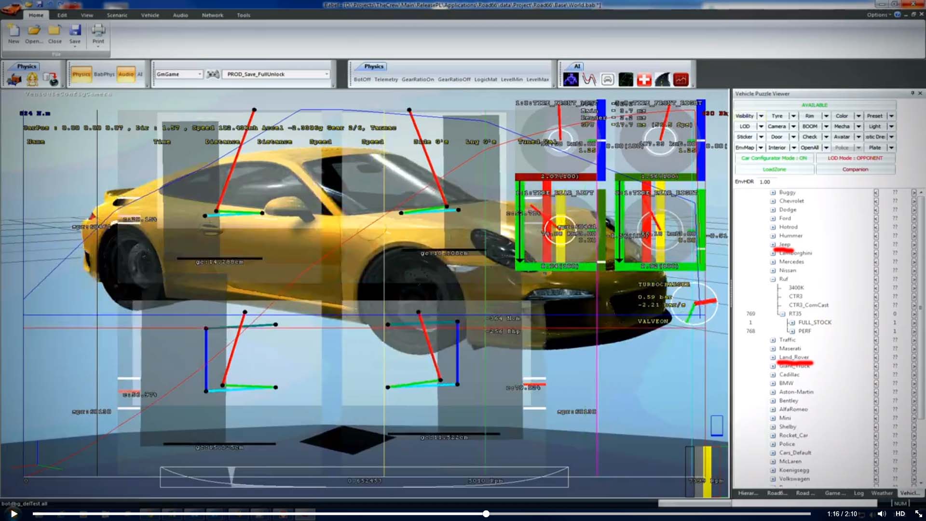Toggle the highlighted Physics mode button
Image resolution: width=926 pixels, height=521 pixels.
(x=82, y=74)
